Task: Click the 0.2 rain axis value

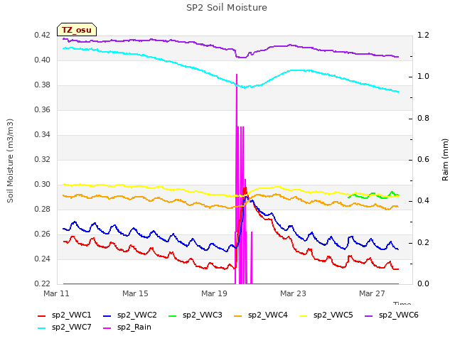Action: [x=424, y=242]
